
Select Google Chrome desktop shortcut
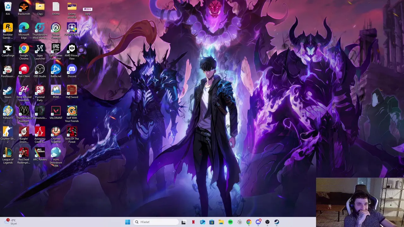click(24, 52)
